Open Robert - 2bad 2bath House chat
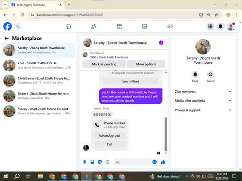Viewport: 242px width, 181px height. tap(38, 96)
